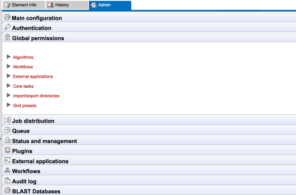Expand the Core tasks triangle
Viewport: 296px width, 195px height.
click(x=9, y=86)
